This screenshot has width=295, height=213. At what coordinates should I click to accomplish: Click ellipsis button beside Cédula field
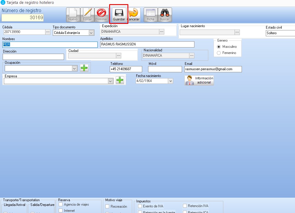pyautogui.click(x=48, y=32)
